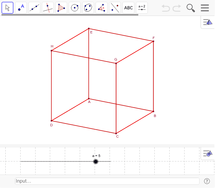Choose Reflect about Line tool
The height and width of the screenshot is (188, 215).
115,8
